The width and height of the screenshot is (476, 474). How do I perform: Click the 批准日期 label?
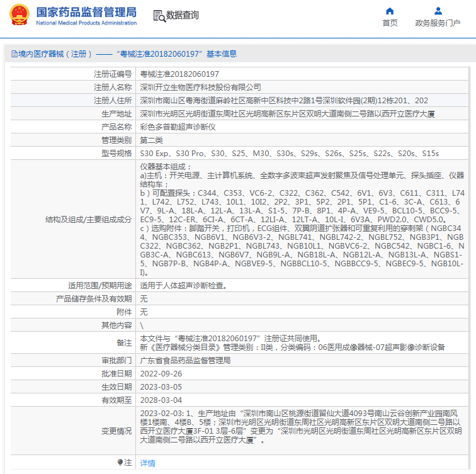[x=116, y=374]
